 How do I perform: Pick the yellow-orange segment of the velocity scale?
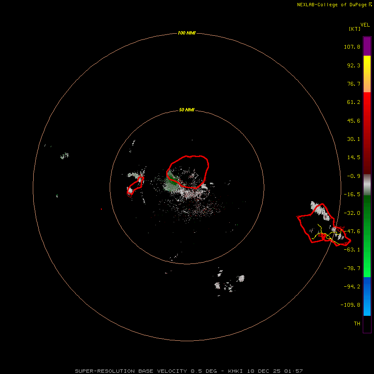(x=367, y=74)
